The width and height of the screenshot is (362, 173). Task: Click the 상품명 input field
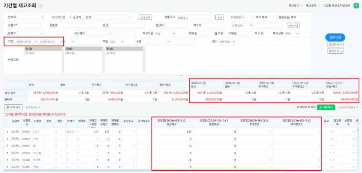pyautogui.click(x=76, y=25)
